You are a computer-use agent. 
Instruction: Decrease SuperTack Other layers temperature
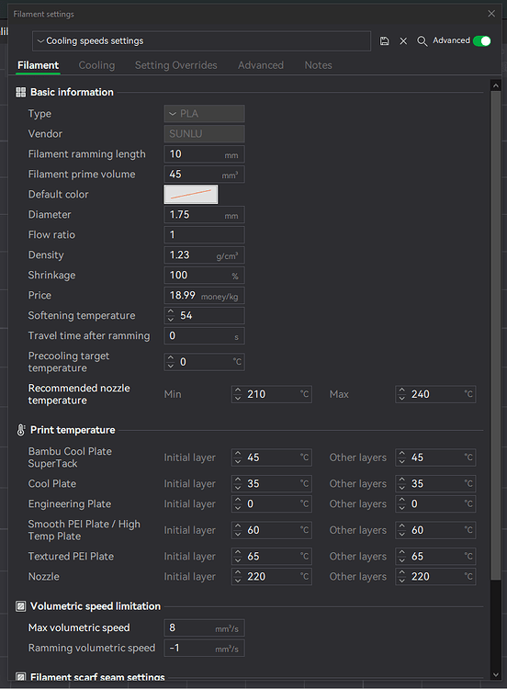pyautogui.click(x=402, y=461)
